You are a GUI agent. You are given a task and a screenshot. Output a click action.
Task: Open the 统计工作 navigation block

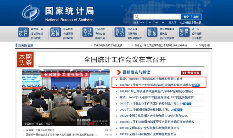coord(88,32)
